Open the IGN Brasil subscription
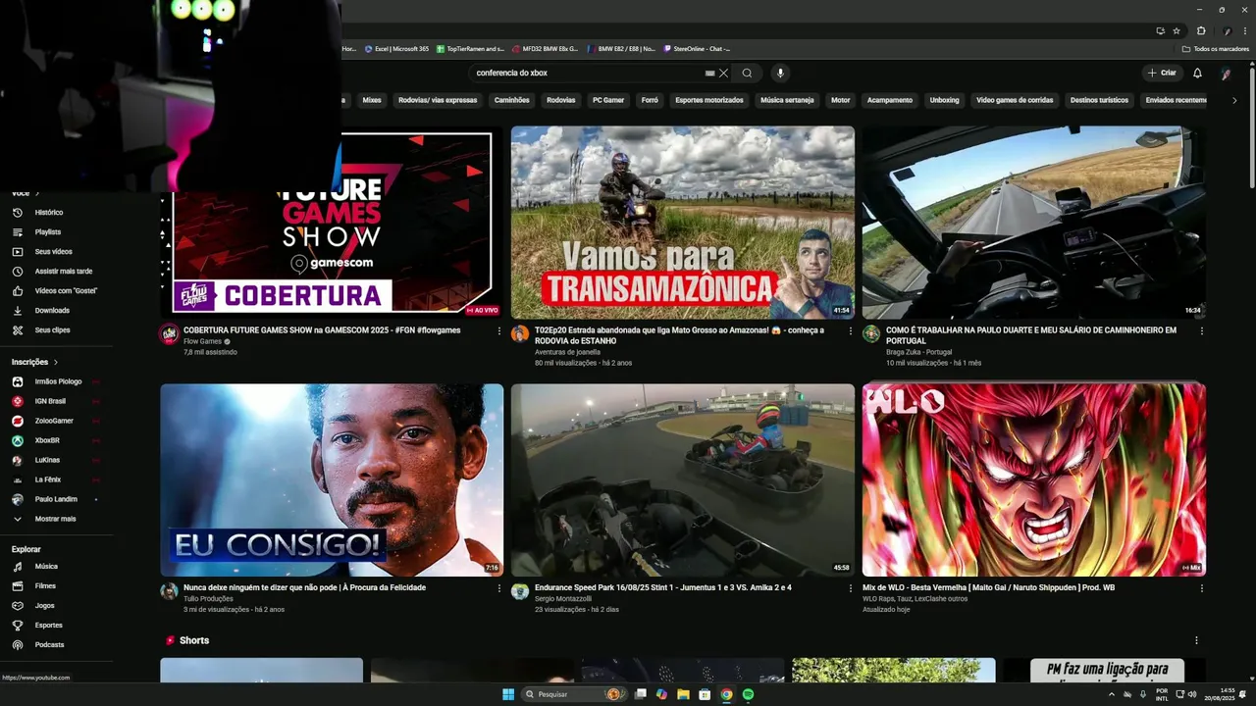1256x706 pixels. (50, 401)
